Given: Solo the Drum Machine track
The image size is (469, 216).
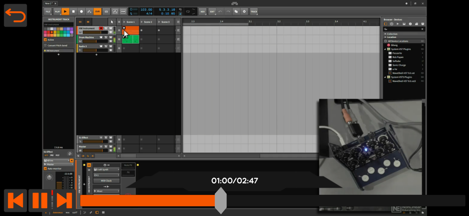Looking at the screenshot, I should 106,37.
